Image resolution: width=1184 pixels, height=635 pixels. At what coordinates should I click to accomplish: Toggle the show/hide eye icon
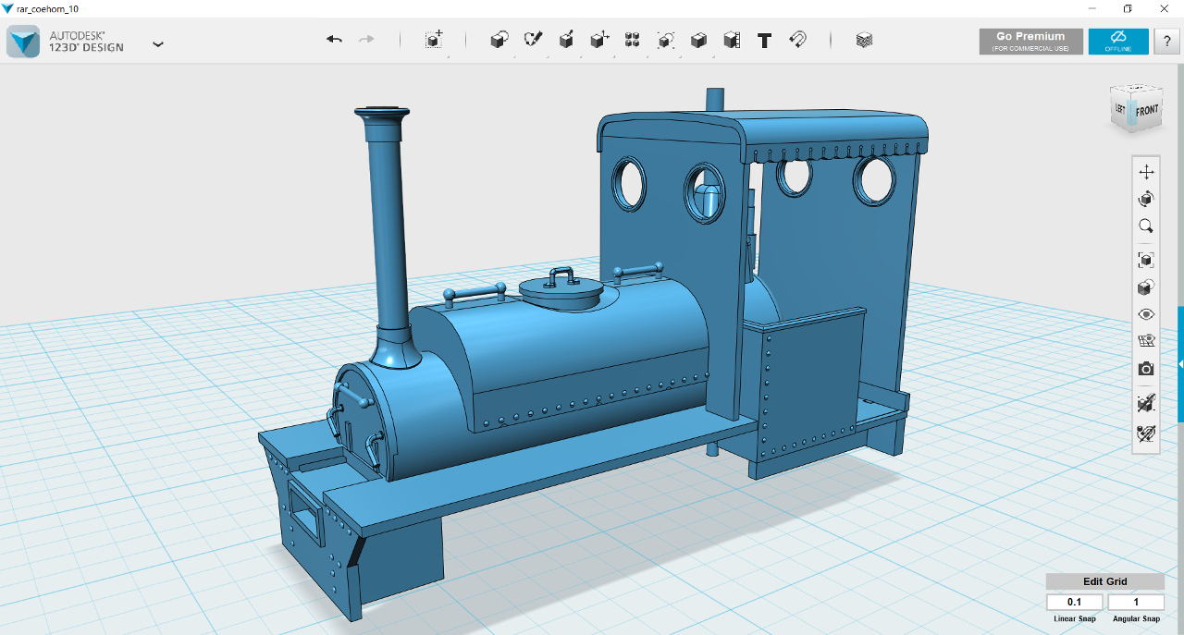coord(1146,314)
